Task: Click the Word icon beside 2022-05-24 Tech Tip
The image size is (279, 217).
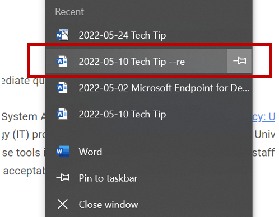Action: pyautogui.click(x=63, y=35)
